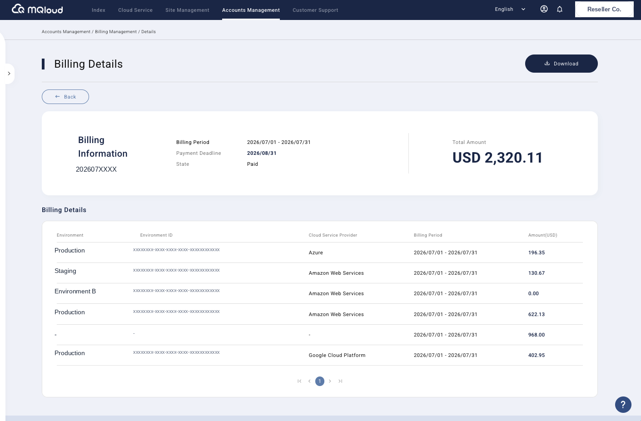Go to last page of billing table
Image resolution: width=641 pixels, height=421 pixels.
pos(340,381)
